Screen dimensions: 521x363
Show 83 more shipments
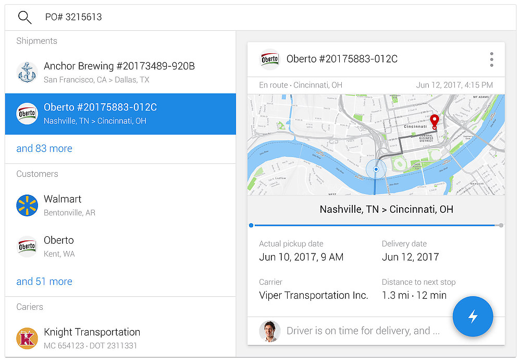pos(44,149)
